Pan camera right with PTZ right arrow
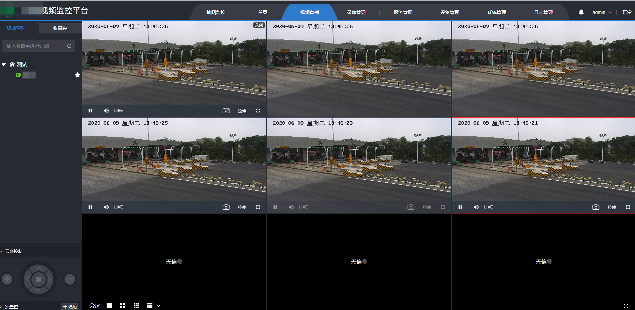 point(49,280)
